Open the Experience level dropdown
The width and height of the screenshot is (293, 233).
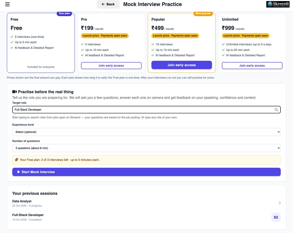[146, 132]
